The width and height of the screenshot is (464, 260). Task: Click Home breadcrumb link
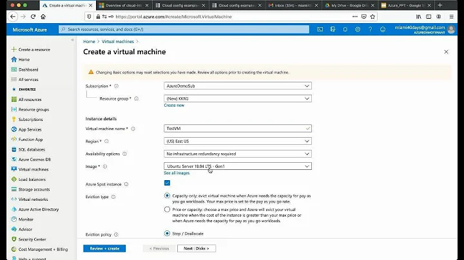pos(89,41)
